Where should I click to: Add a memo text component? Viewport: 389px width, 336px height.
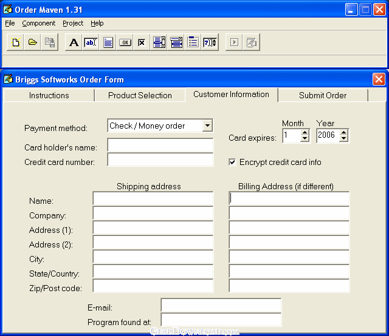108,42
